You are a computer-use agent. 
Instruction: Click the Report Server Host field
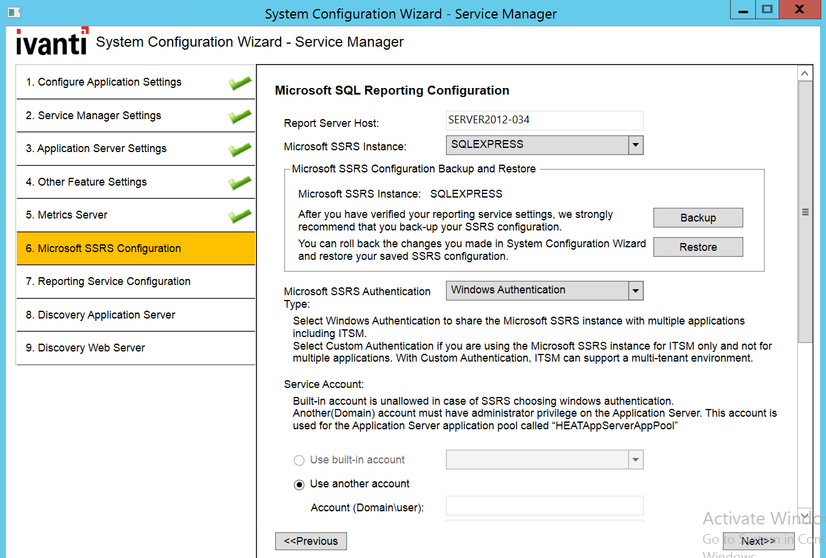pos(544,120)
